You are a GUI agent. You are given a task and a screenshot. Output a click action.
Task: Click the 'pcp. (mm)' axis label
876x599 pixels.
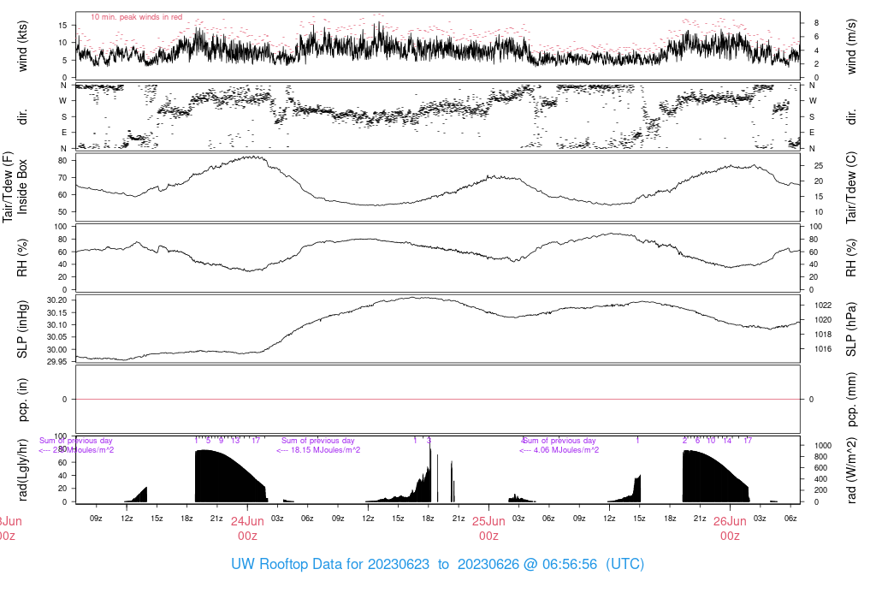pos(851,399)
